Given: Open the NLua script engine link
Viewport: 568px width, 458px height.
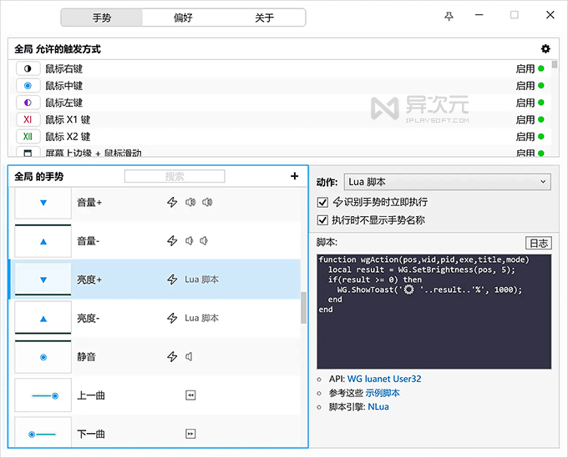Looking at the screenshot, I should click(x=378, y=406).
